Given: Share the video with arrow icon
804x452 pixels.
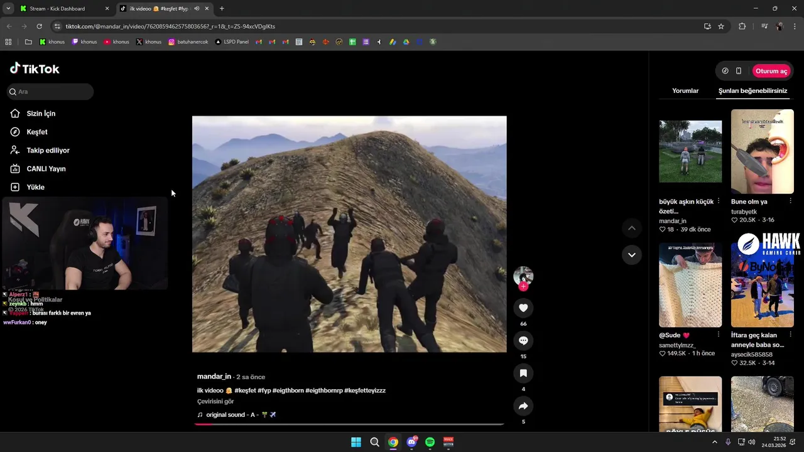Looking at the screenshot, I should (x=523, y=406).
